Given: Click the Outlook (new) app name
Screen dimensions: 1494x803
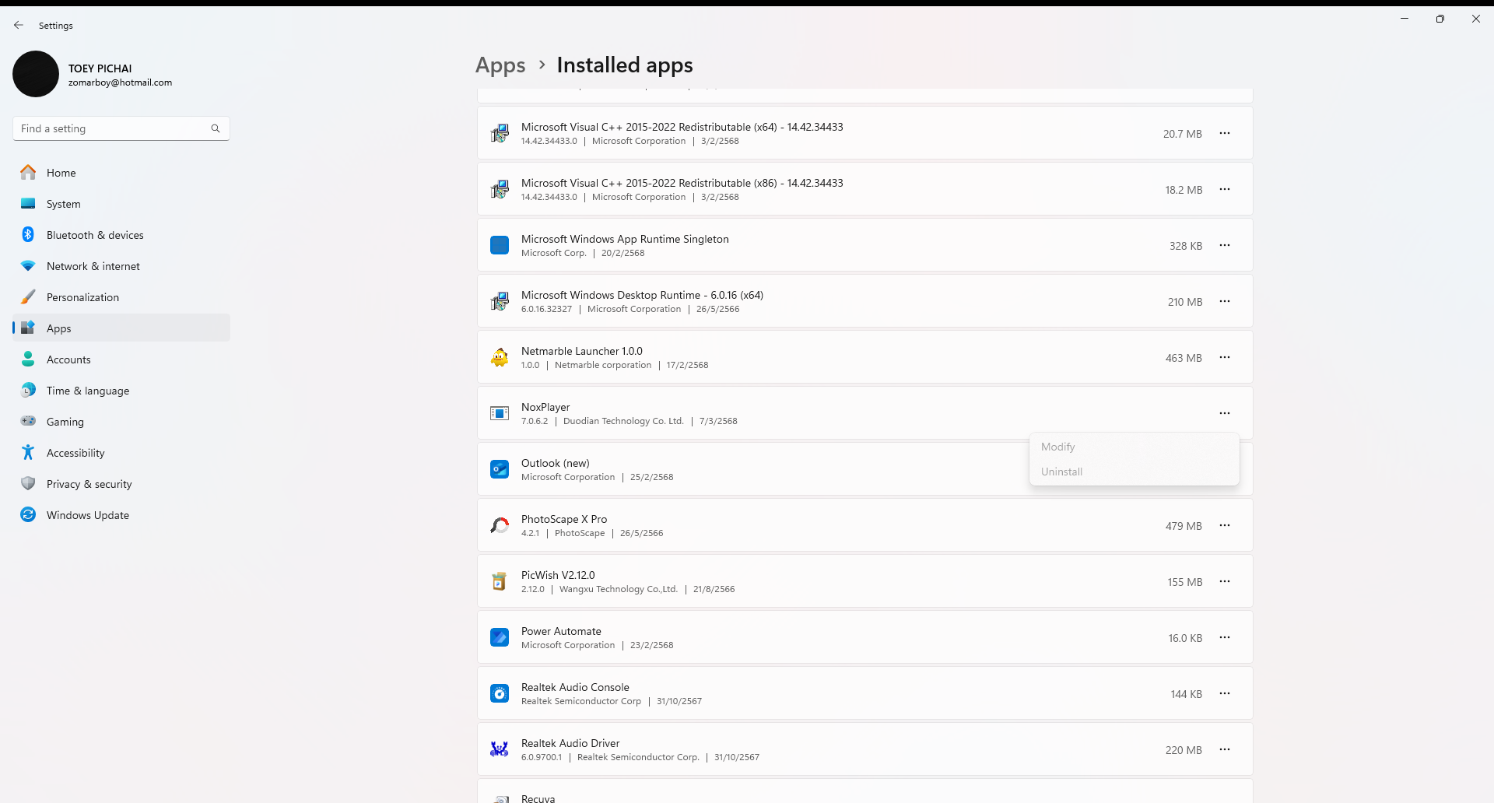Looking at the screenshot, I should pyautogui.click(x=556, y=463).
